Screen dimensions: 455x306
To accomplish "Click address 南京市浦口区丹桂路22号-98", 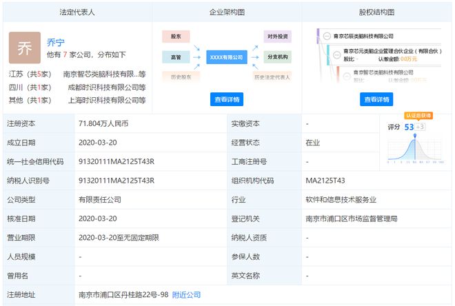I will 123,295.
